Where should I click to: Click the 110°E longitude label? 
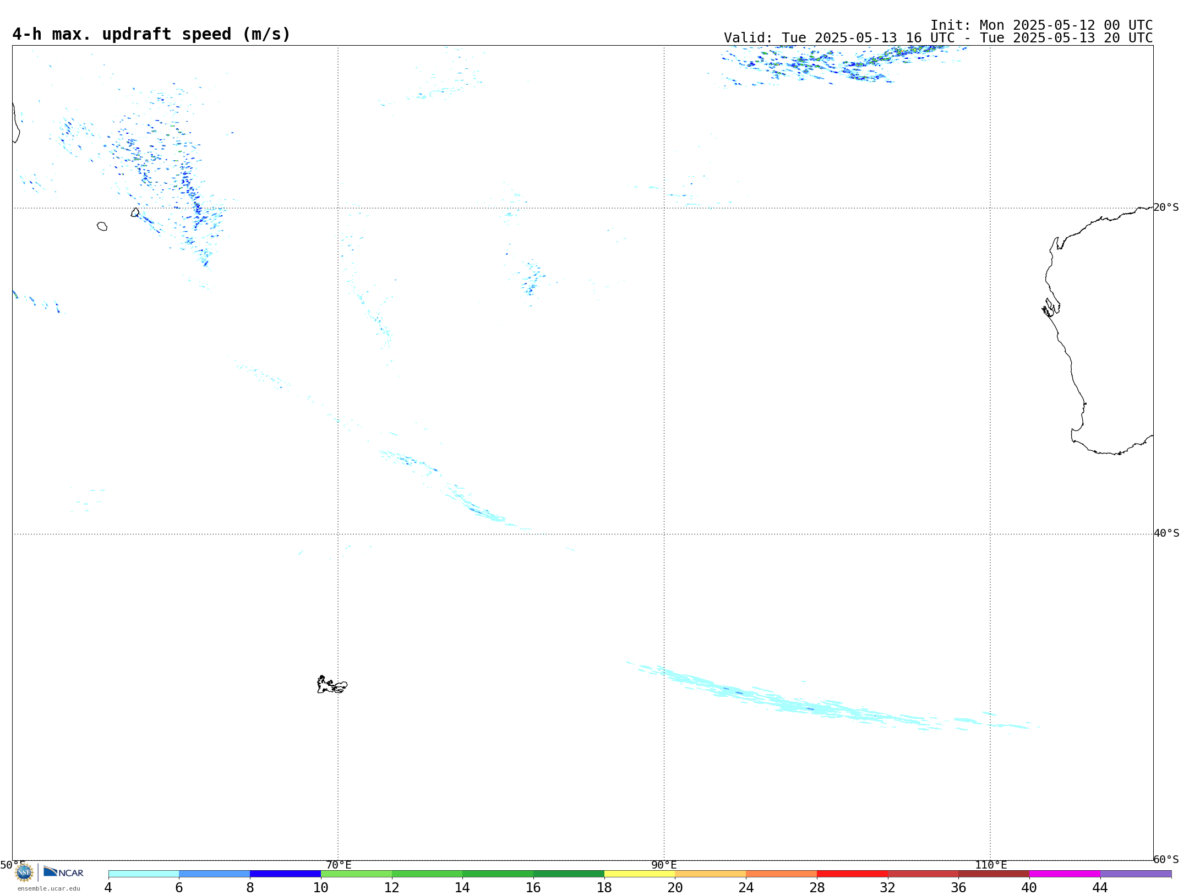pos(991,865)
